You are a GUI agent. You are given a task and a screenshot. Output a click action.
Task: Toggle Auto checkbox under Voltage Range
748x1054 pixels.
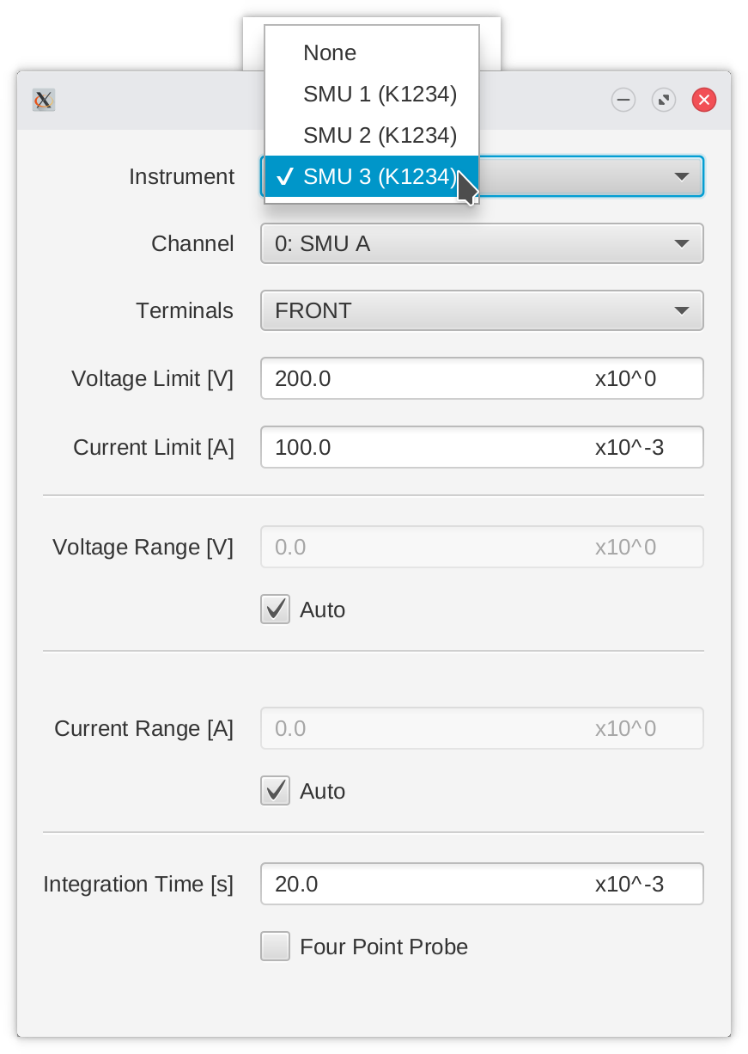(x=275, y=610)
